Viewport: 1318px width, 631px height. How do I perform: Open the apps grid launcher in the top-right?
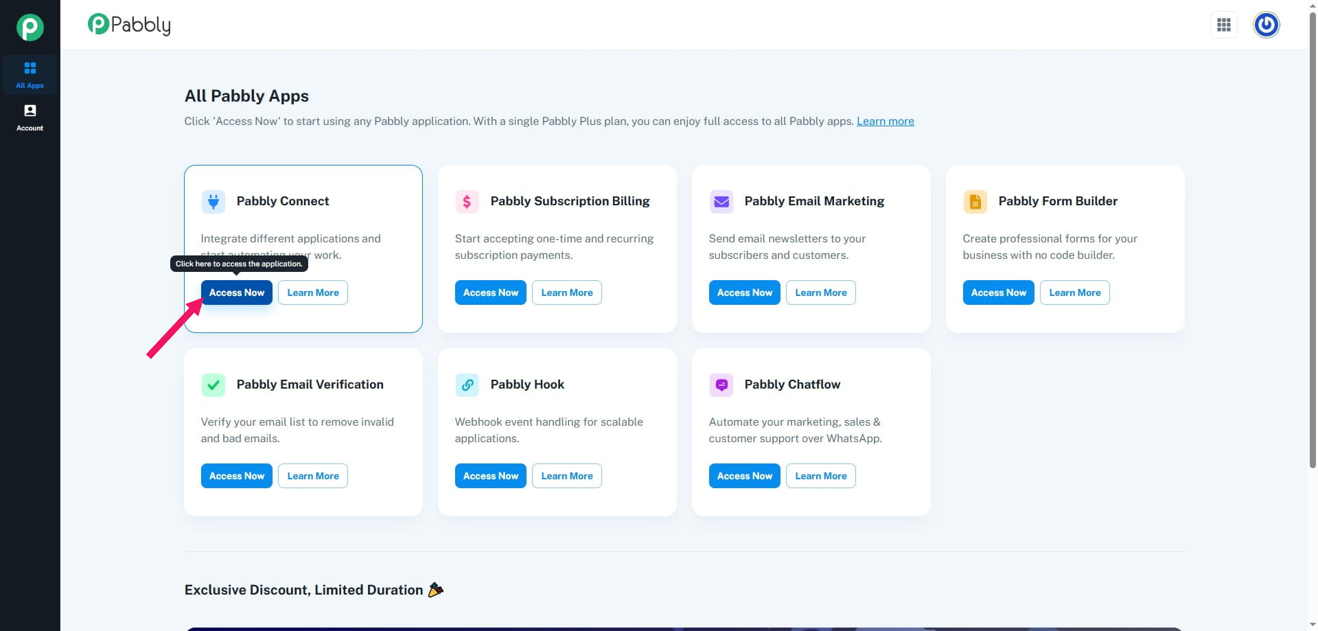[1225, 25]
